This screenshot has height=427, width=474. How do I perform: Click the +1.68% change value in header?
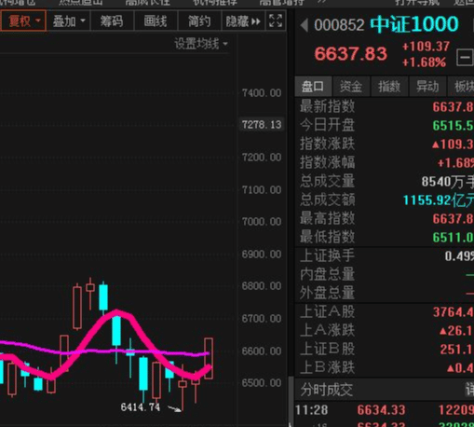[x=424, y=62]
